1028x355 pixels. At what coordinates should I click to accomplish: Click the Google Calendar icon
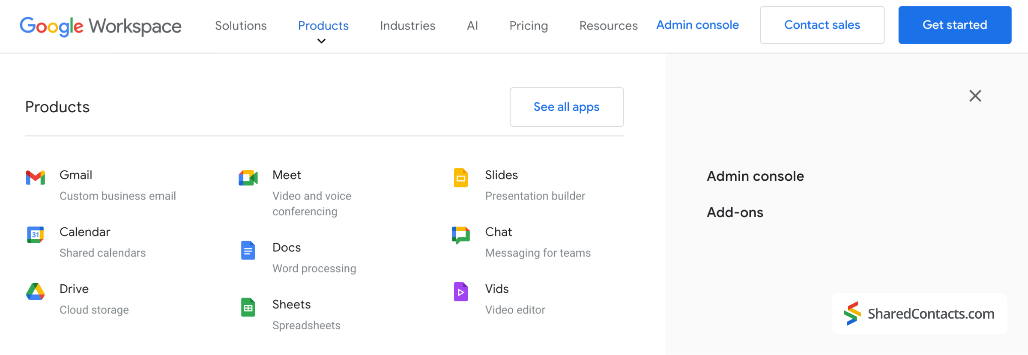point(35,235)
